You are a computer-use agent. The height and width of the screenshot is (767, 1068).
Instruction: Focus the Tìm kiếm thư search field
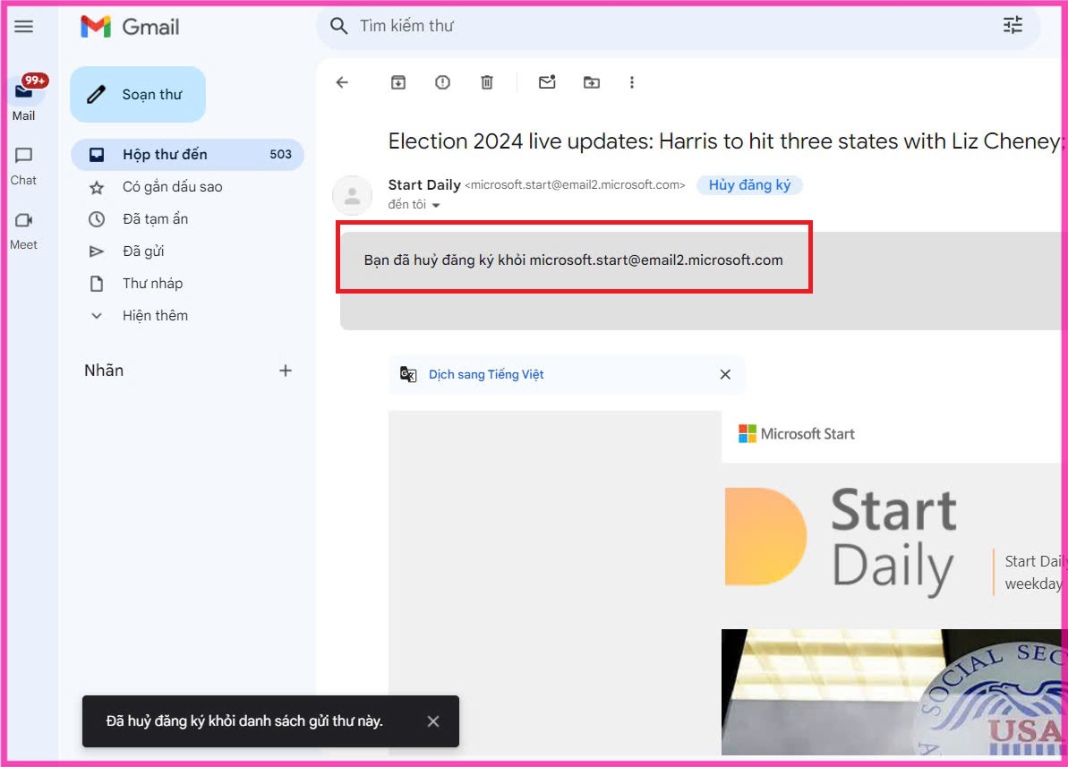pos(678,26)
